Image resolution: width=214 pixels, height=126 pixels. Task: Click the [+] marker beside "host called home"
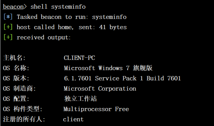click(x=8, y=27)
